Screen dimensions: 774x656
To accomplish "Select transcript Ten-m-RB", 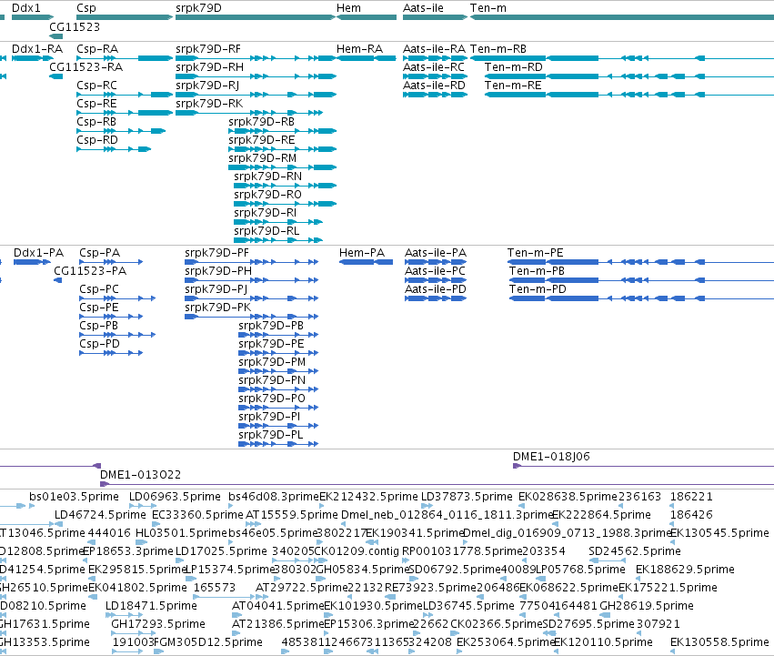I will tap(498, 49).
